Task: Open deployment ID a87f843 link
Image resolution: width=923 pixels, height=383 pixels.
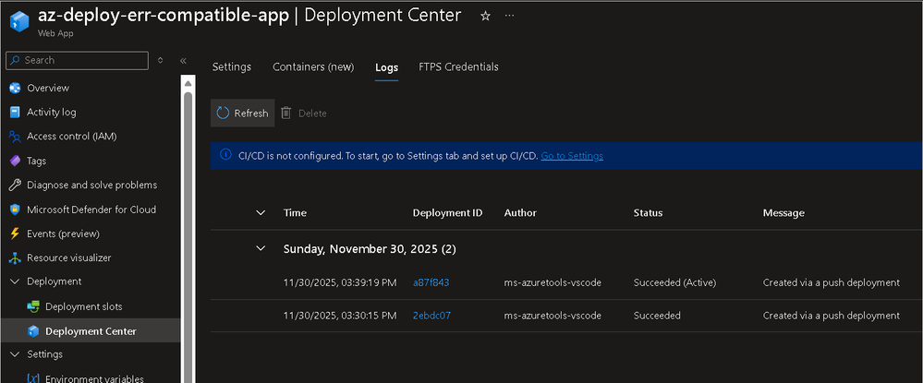Action: 431,282
